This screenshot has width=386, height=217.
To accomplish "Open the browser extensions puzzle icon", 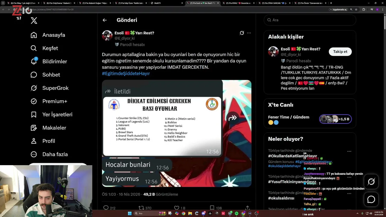I will [x=364, y=9].
